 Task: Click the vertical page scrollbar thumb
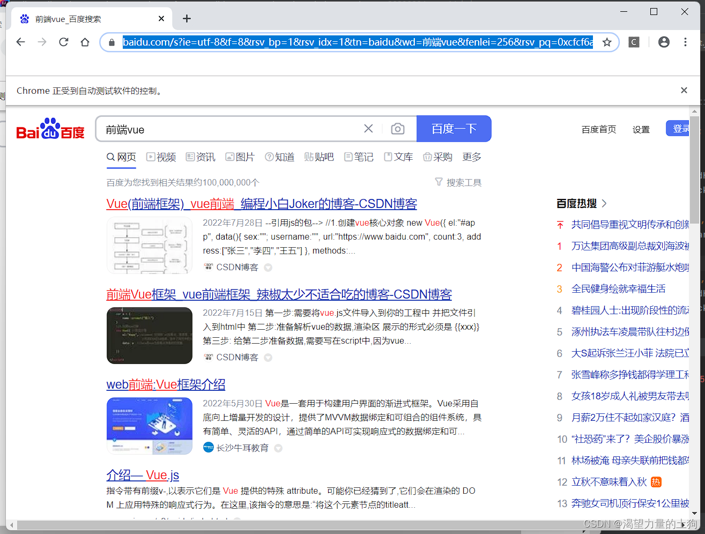695,170
